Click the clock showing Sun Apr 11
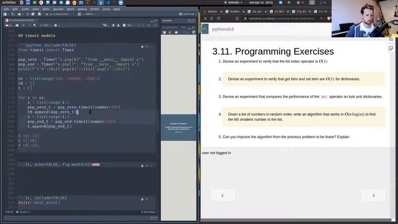Screen dimensions: 398x224 pyautogui.click(x=261, y=2)
